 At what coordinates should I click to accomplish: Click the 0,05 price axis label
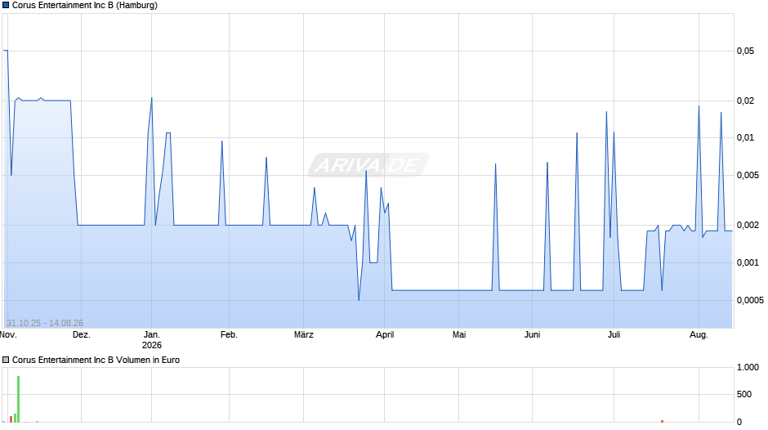(745, 51)
